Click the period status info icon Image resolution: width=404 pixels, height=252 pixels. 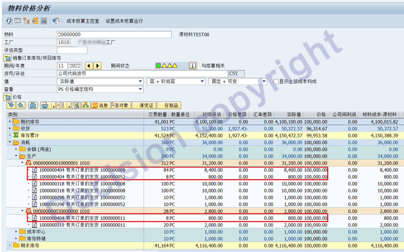193,66
